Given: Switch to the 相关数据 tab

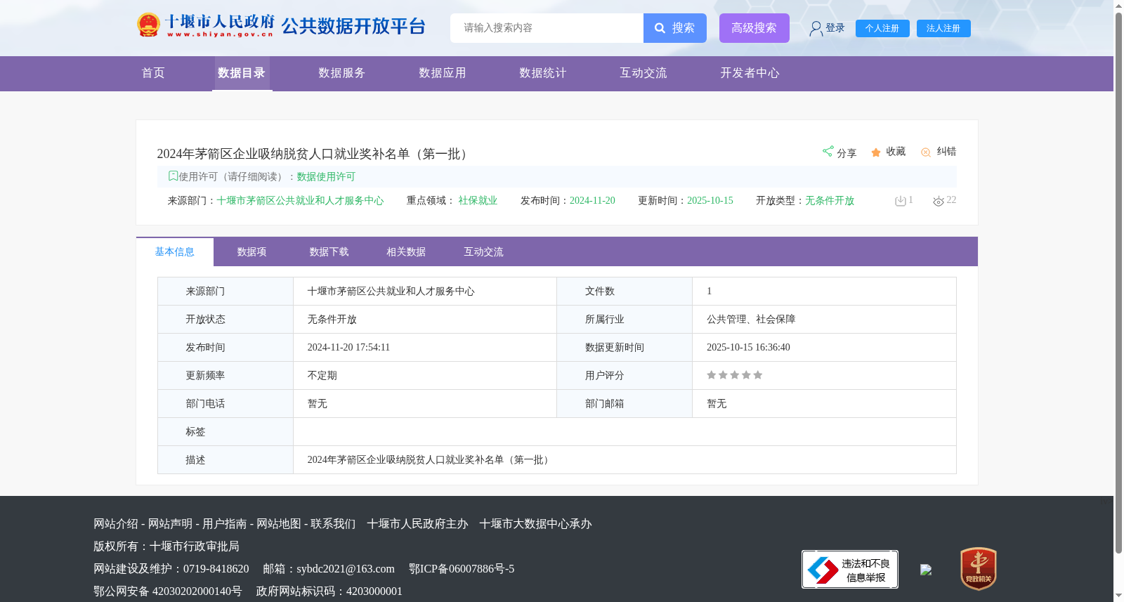Looking at the screenshot, I should coord(406,252).
